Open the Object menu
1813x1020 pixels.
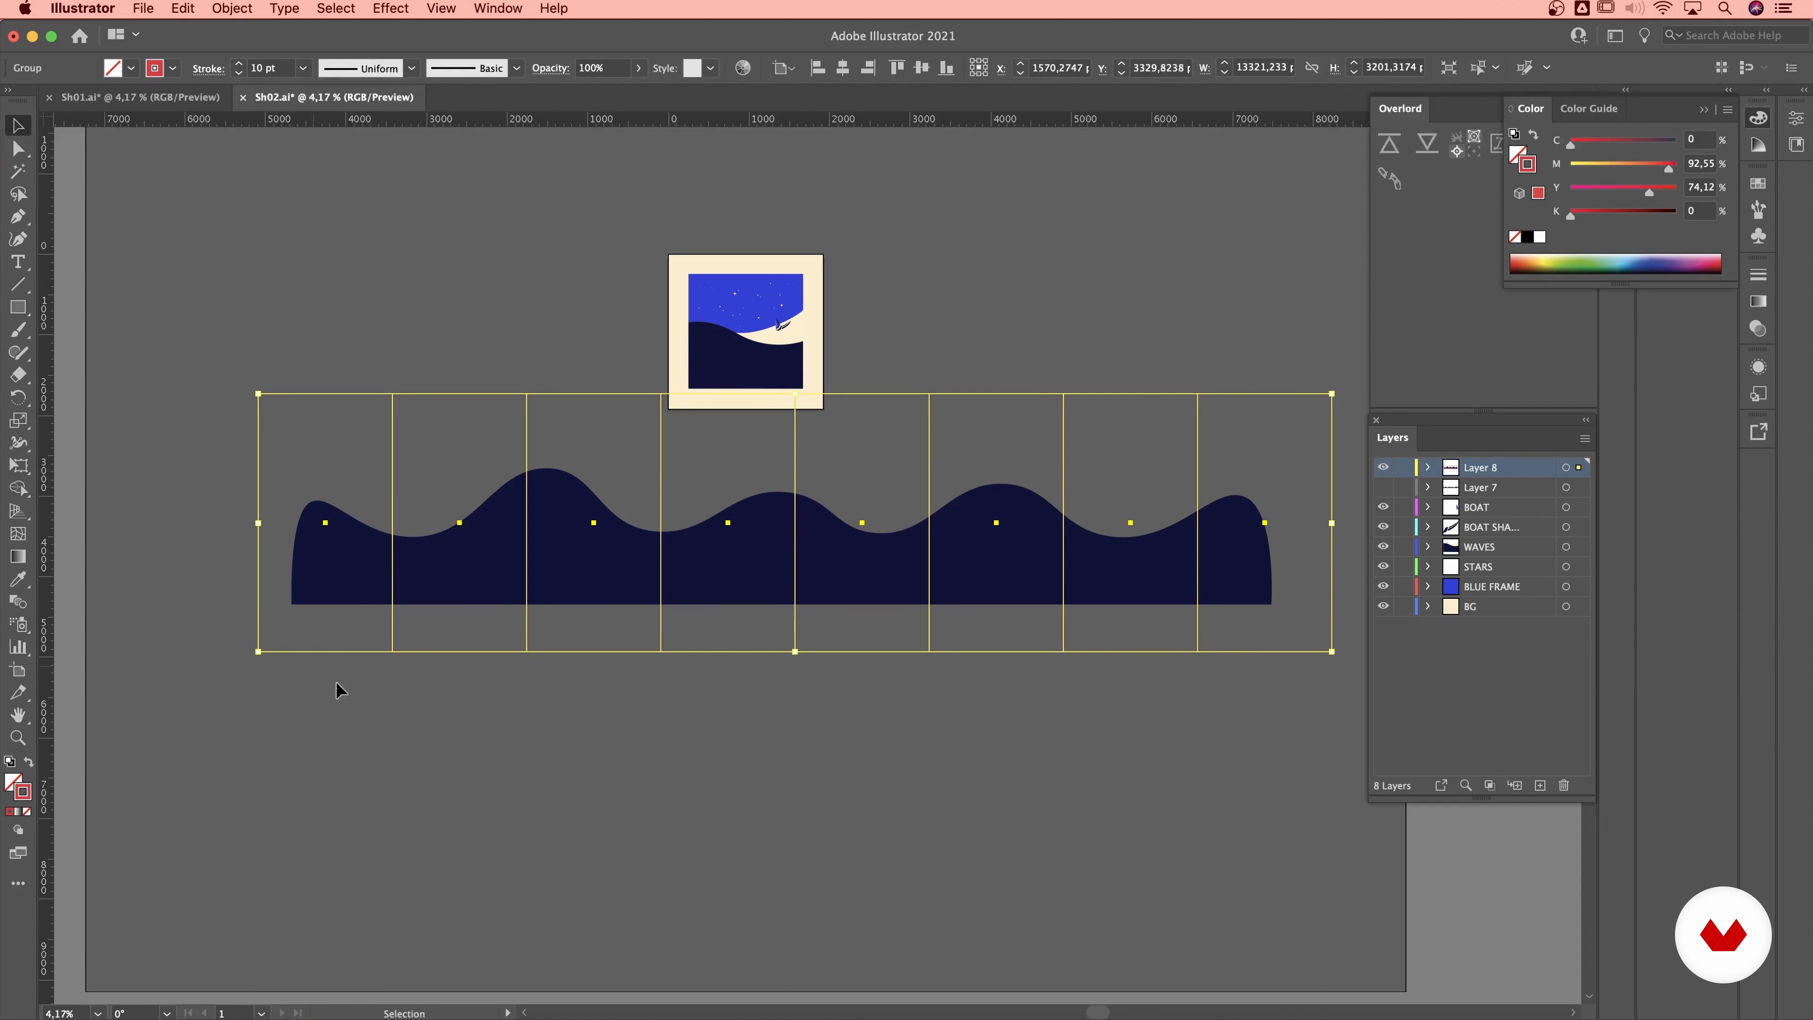point(231,8)
